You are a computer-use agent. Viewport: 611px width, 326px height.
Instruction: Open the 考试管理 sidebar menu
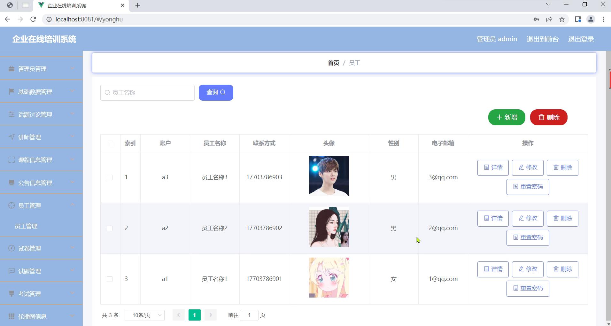point(41,294)
